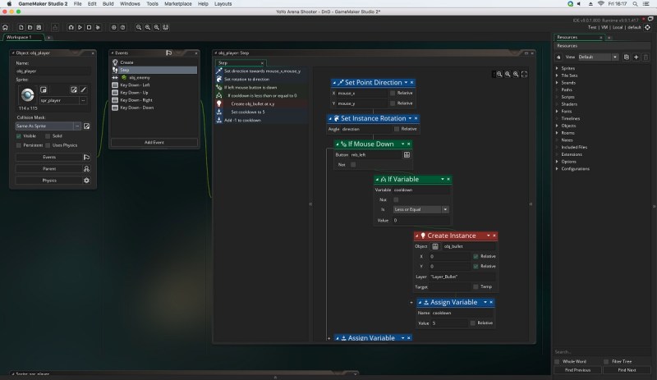Click the fullscreen fit icon in the Step editor
Image resolution: width=657 pixels, height=380 pixels.
click(525, 74)
